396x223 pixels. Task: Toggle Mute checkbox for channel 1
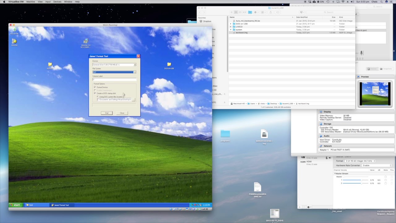coord(385,180)
